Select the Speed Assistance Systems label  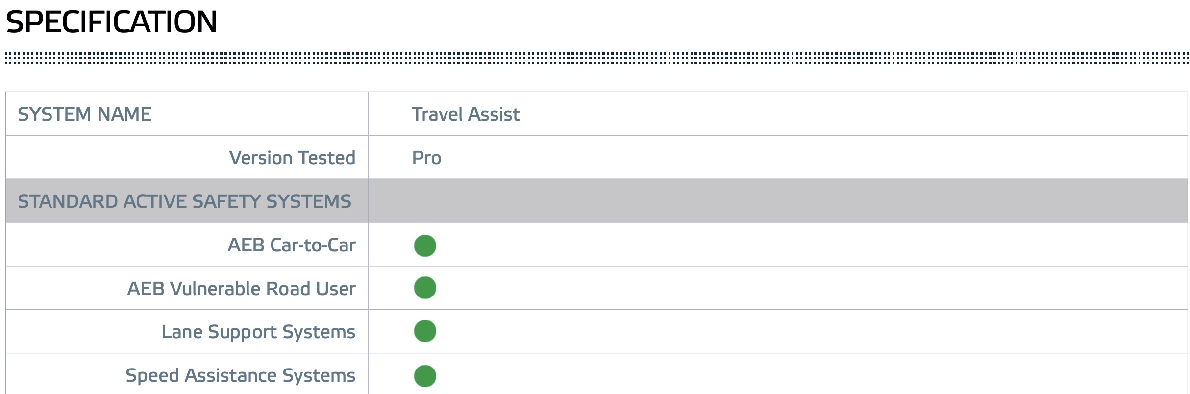click(240, 376)
